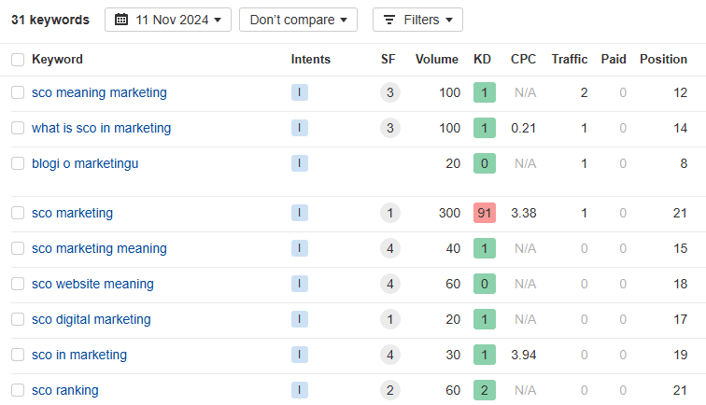Click SF badge for sco website meaning

(389, 284)
